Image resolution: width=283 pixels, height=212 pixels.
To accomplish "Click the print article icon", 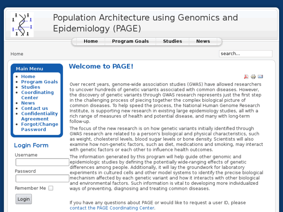I will pyautogui.click(x=253, y=77).
